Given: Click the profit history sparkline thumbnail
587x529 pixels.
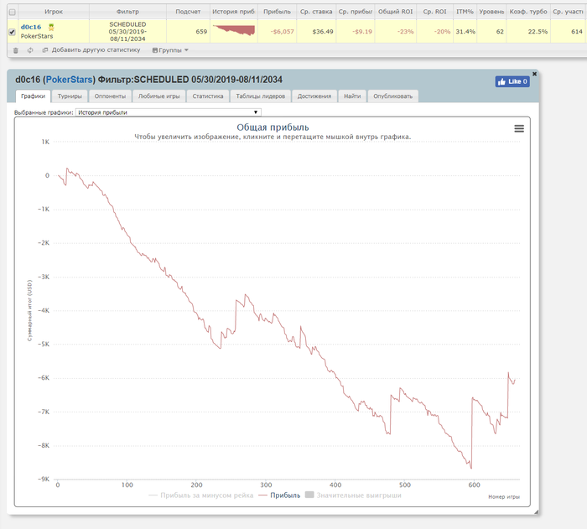Looking at the screenshot, I should 234,30.
